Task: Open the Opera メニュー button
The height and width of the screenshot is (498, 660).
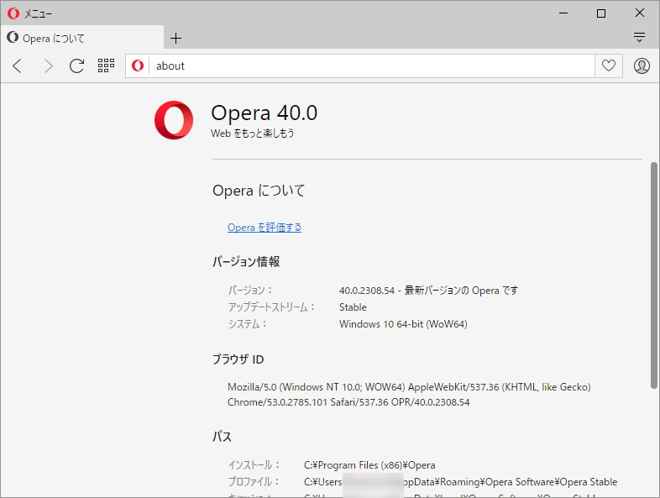Action: (29, 13)
